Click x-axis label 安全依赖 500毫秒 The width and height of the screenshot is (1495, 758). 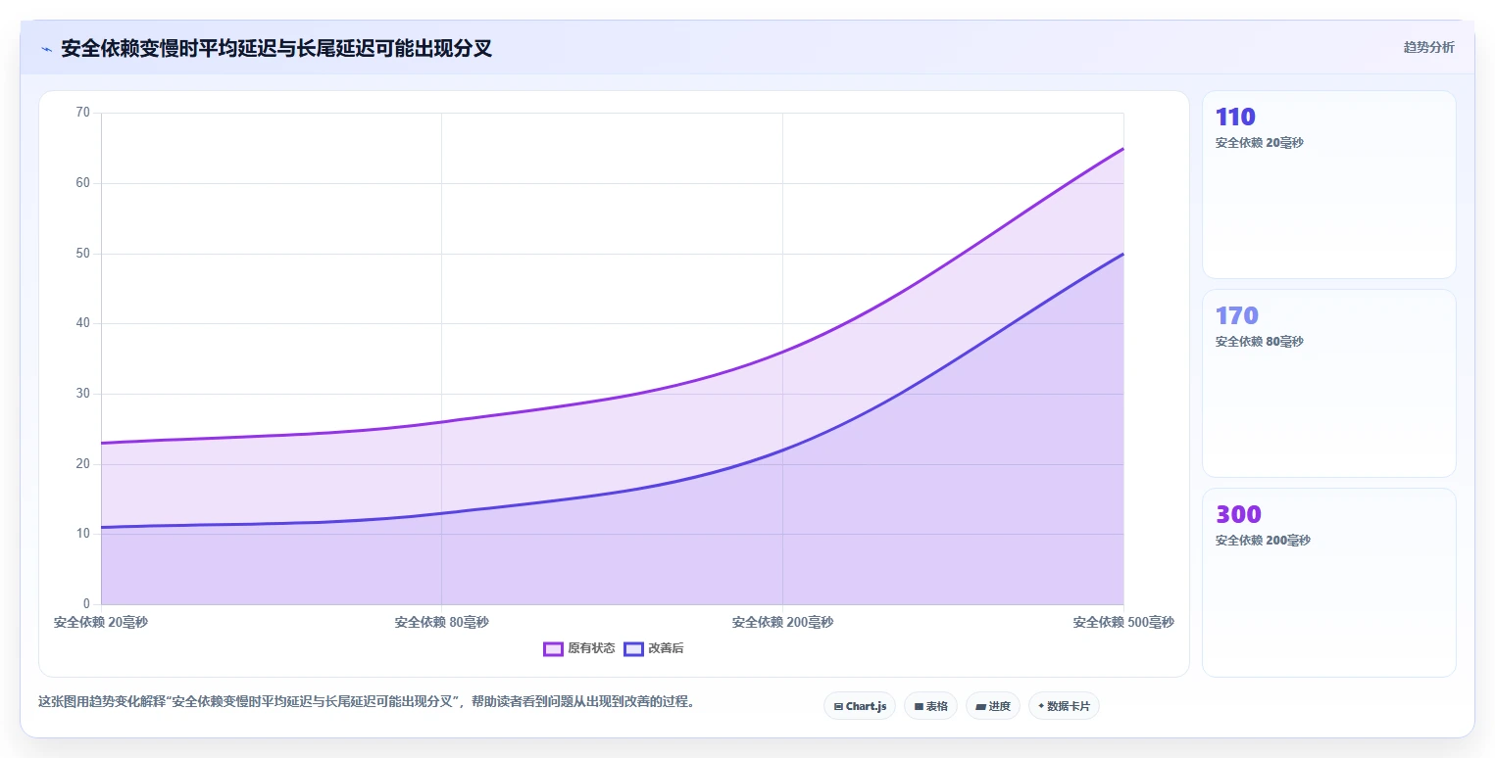tap(1123, 622)
